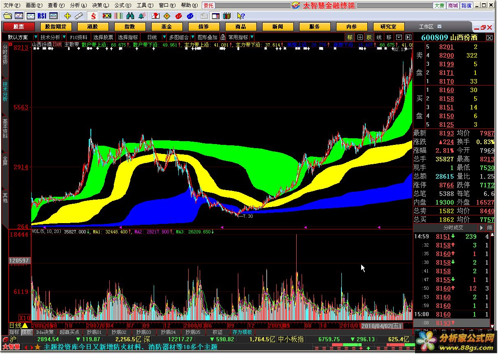Select the 研究室 tab
The image size is (498, 354).
pos(388,26)
